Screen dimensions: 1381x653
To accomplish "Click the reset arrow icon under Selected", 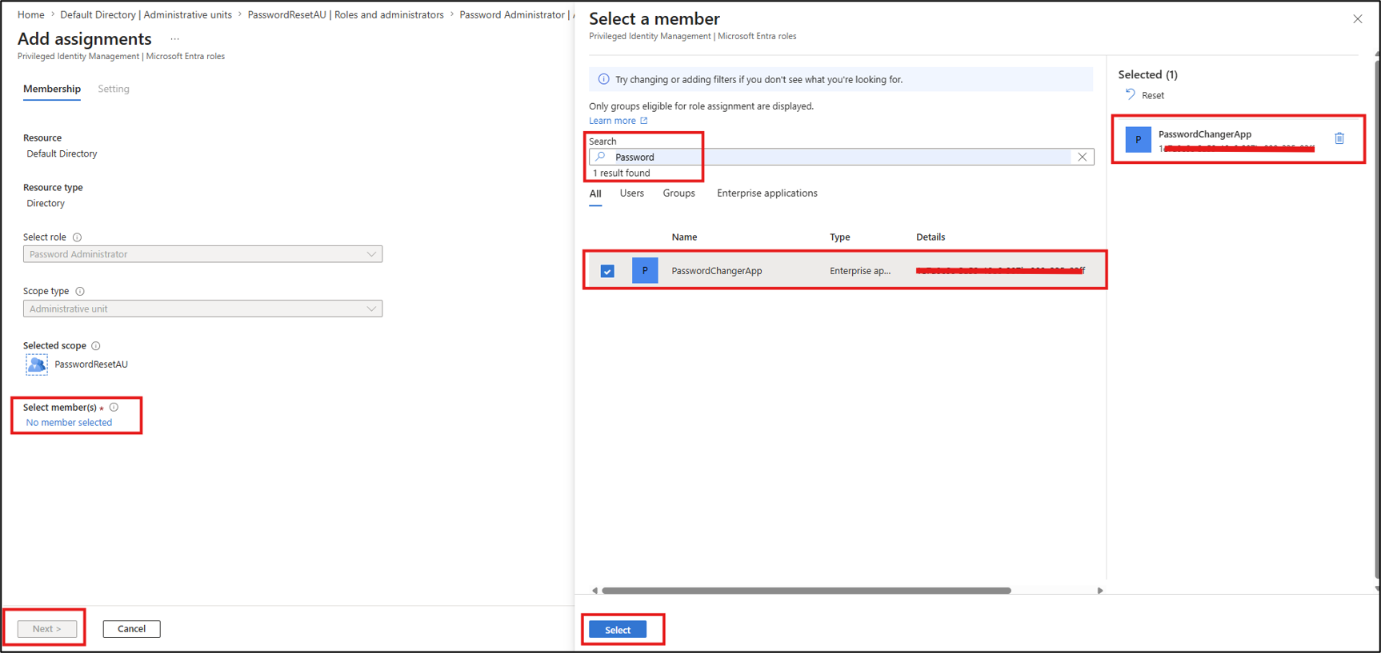I will point(1131,94).
